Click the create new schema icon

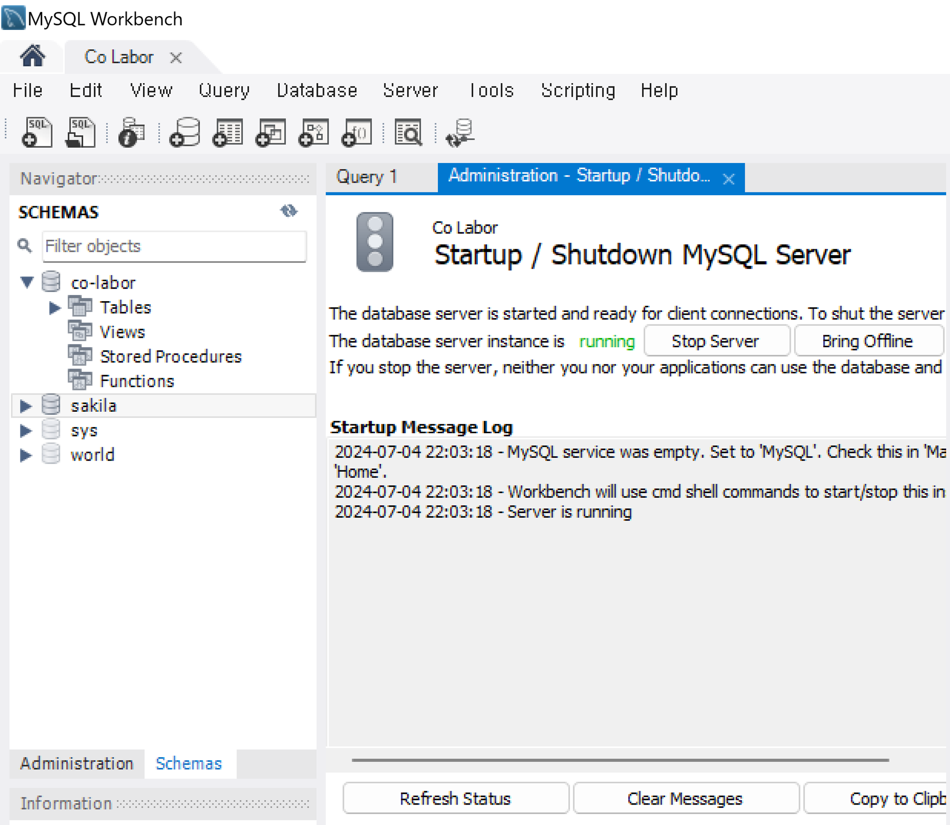click(x=185, y=133)
